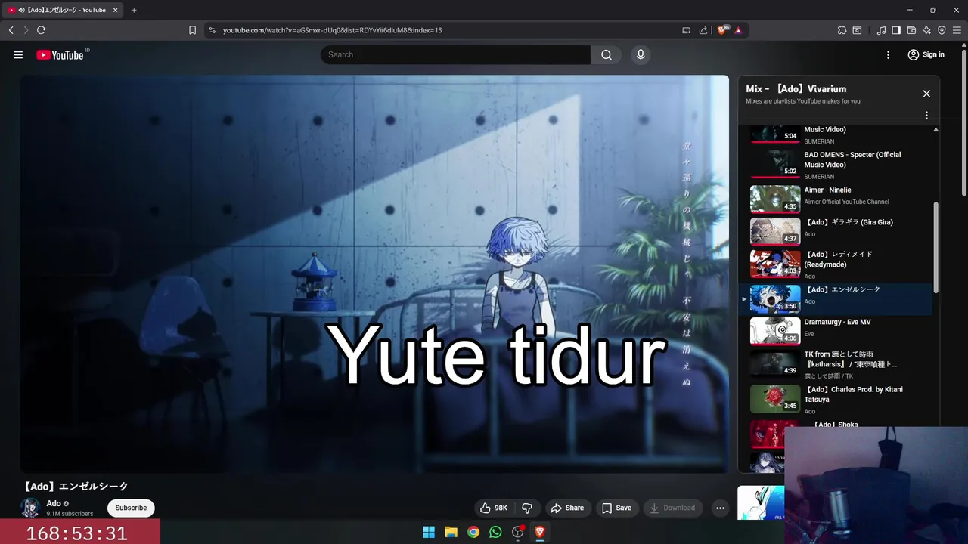Viewport: 968px width, 544px height.
Task: Click the address bar URL
Action: [x=332, y=30]
